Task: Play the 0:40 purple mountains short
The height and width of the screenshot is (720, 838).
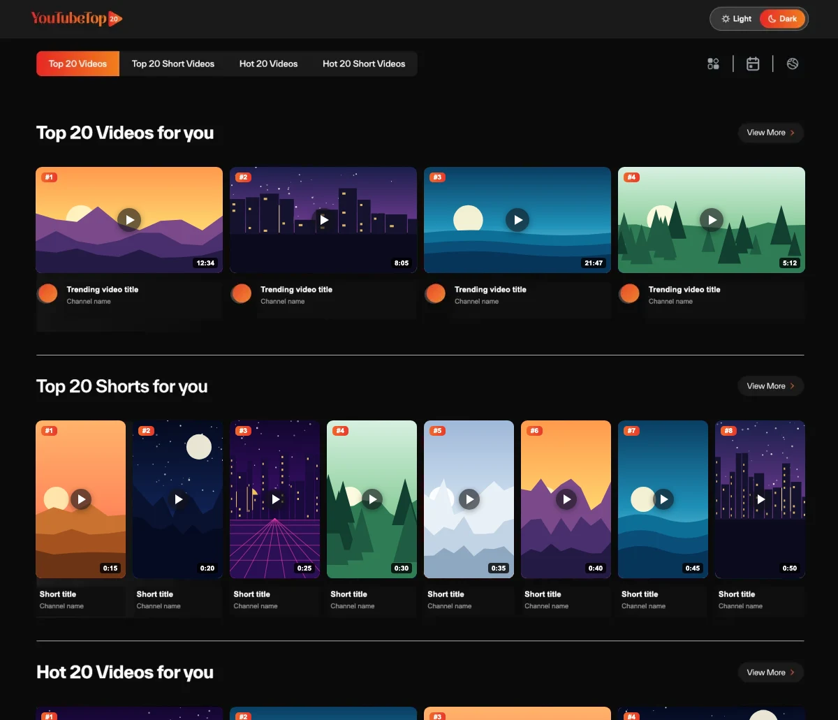Action: pyautogui.click(x=566, y=499)
